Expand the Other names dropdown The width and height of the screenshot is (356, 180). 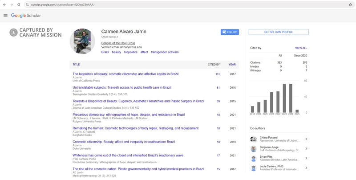coord(109,37)
